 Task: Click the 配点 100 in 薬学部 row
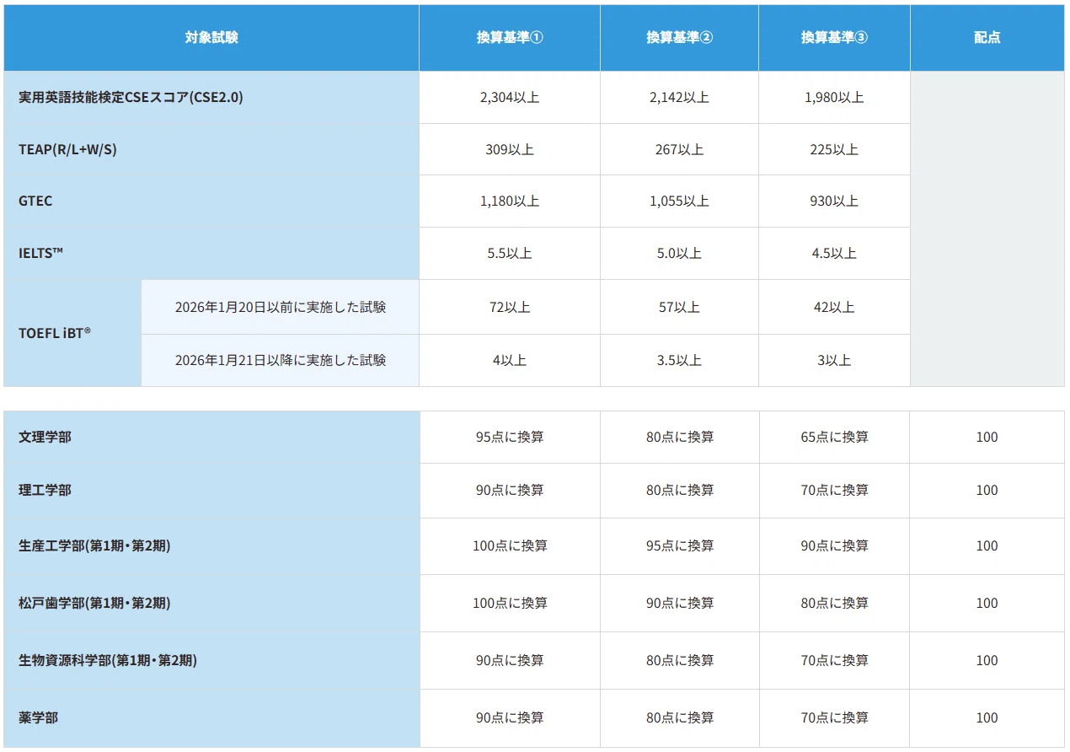(987, 717)
